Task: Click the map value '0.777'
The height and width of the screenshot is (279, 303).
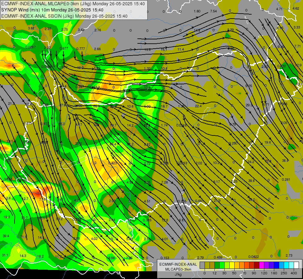Action: click(80, 49)
